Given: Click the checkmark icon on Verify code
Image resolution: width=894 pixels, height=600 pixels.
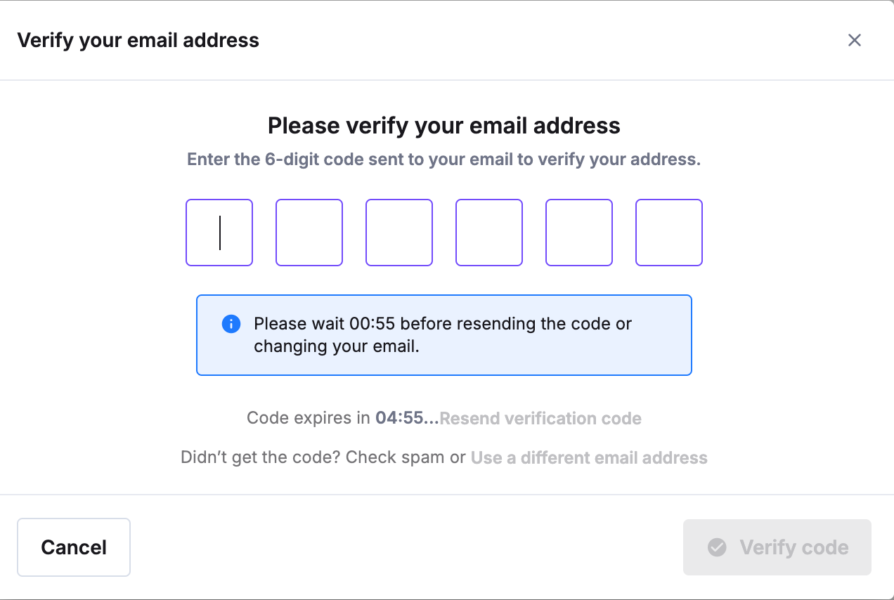Looking at the screenshot, I should coord(717,547).
